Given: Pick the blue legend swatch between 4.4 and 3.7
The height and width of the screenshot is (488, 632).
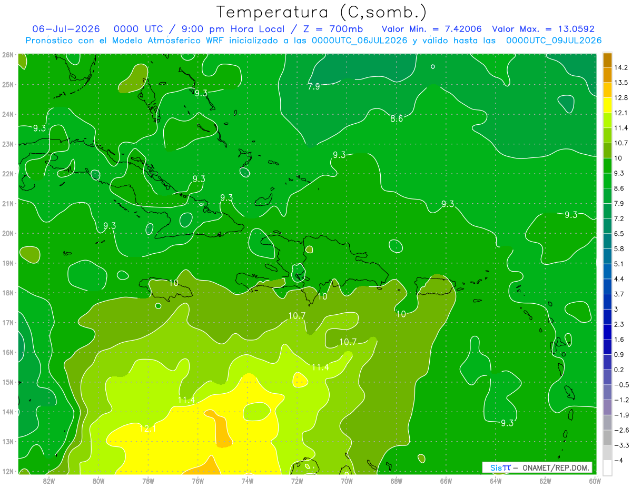Looking at the screenshot, I should pos(607,286).
